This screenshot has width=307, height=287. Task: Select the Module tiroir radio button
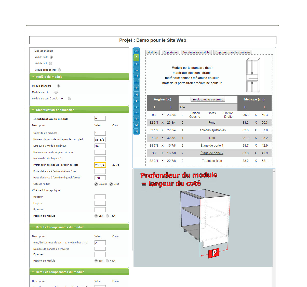tap(50, 63)
